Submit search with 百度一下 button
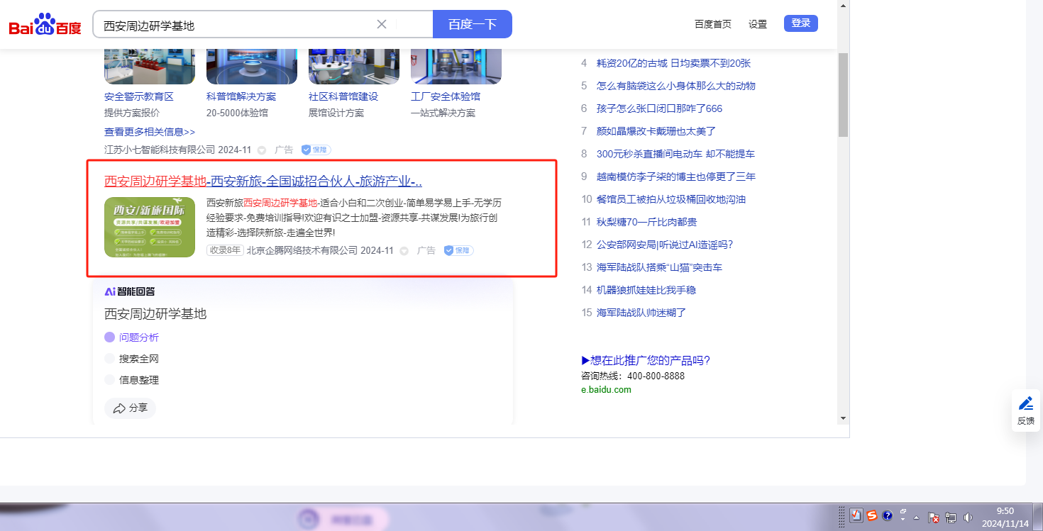This screenshot has height=531, width=1043. [x=473, y=24]
